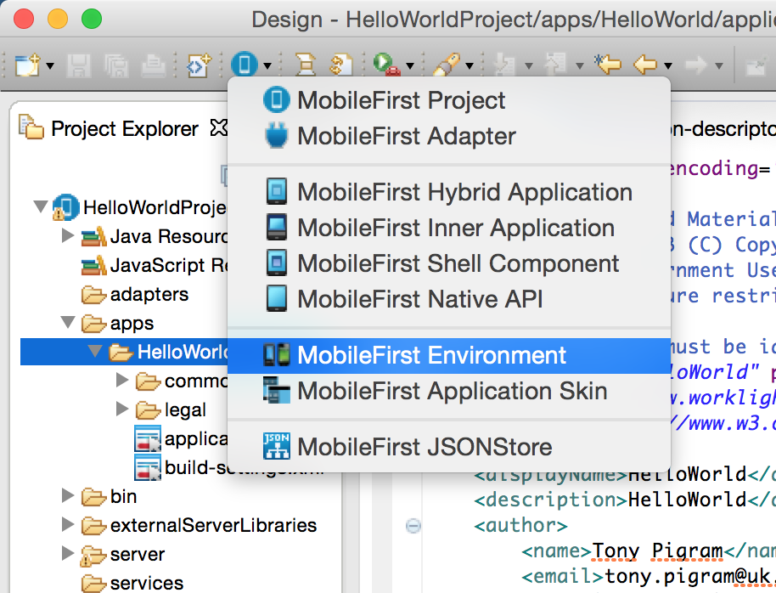This screenshot has width=776, height=593.
Task: Select the adapters folder
Action: [149, 294]
